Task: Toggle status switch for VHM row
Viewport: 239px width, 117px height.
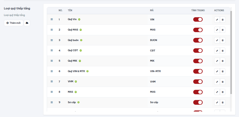Action: point(198,82)
